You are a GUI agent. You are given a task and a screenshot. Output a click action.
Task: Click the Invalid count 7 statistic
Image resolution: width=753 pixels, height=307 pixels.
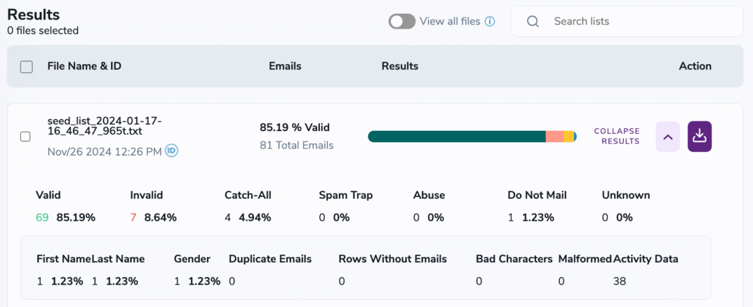(x=133, y=217)
